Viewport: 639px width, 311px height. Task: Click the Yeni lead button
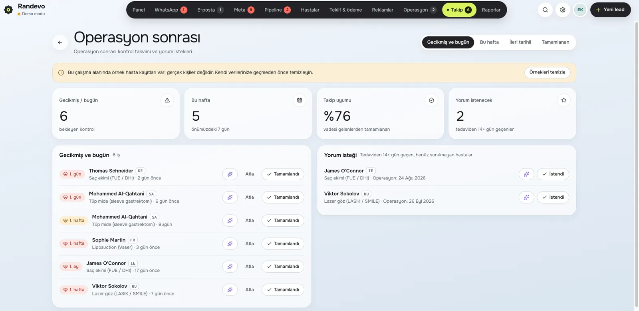point(610,10)
